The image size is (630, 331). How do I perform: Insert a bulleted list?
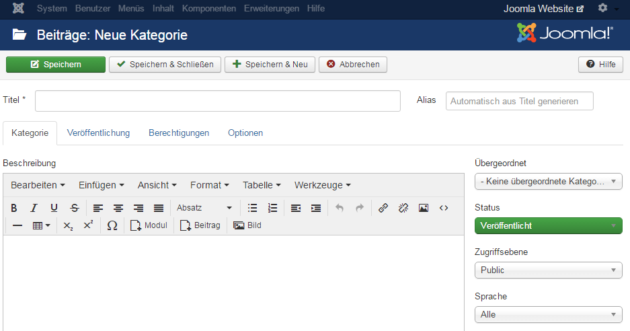coord(252,208)
